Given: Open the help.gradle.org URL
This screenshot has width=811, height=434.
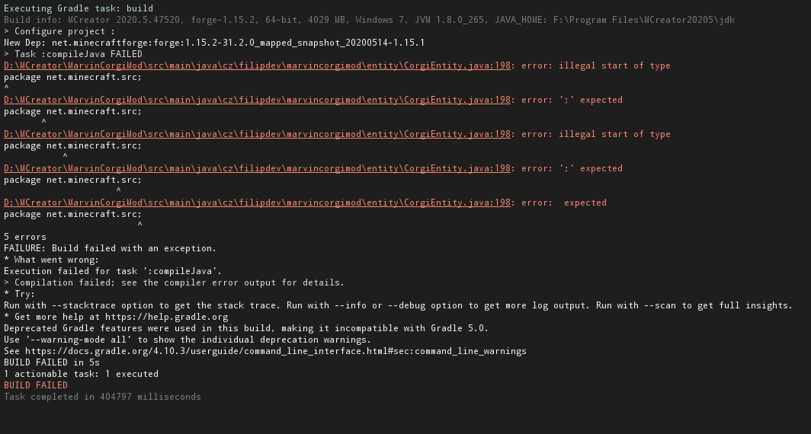Looking at the screenshot, I should (166, 317).
